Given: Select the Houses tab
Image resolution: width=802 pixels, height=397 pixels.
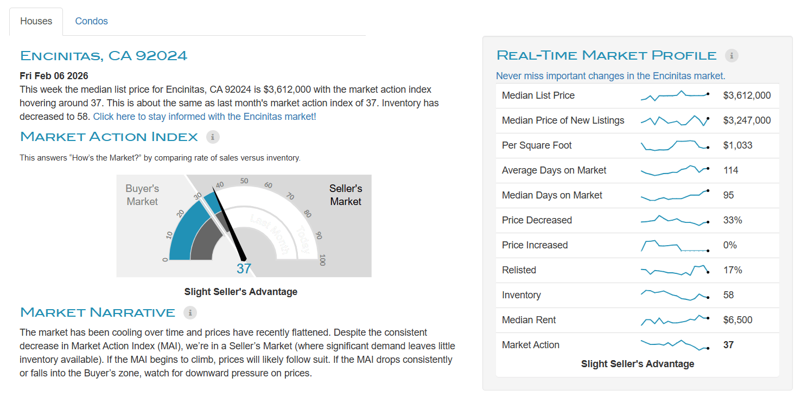Looking at the screenshot, I should click(x=36, y=21).
